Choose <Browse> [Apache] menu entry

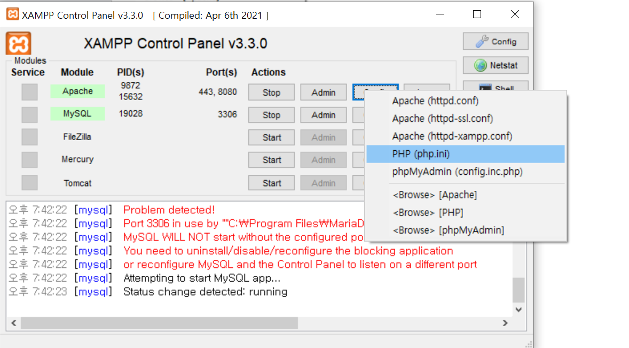465,195
